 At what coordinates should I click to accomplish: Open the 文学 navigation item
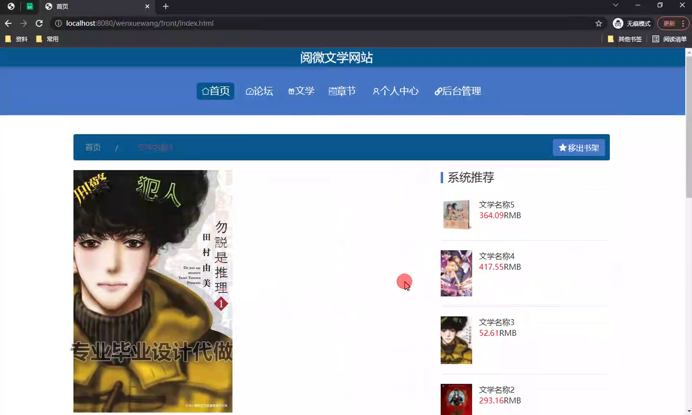tap(301, 91)
